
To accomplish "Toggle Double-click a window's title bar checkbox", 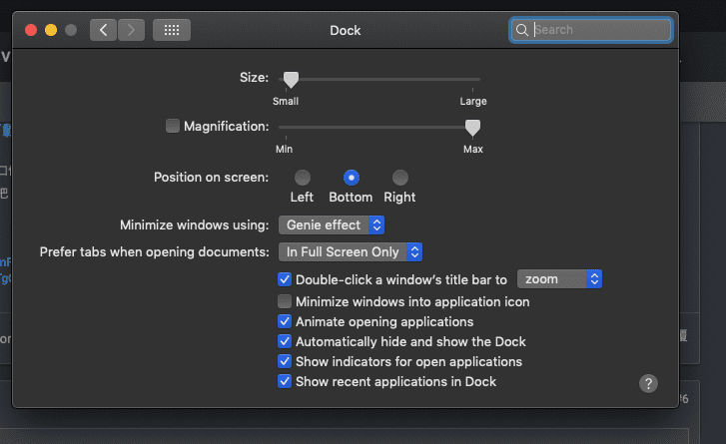I will click(x=285, y=279).
